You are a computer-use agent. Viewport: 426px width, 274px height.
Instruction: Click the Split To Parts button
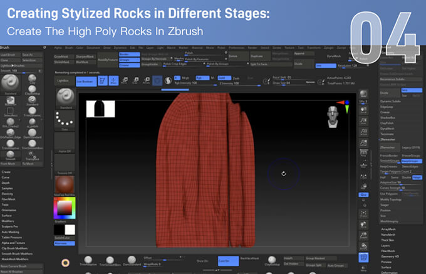[271, 65]
